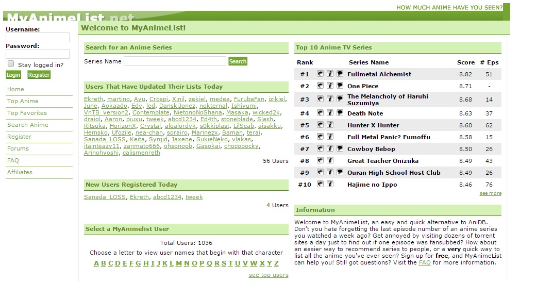553x282 pixels.
Task: Browse users starting with letter S
Action: click(x=224, y=263)
